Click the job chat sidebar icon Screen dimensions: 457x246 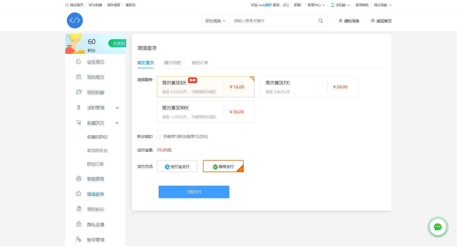tap(79, 92)
